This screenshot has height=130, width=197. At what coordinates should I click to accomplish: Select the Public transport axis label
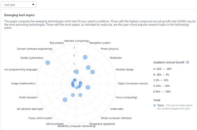coord(28,97)
